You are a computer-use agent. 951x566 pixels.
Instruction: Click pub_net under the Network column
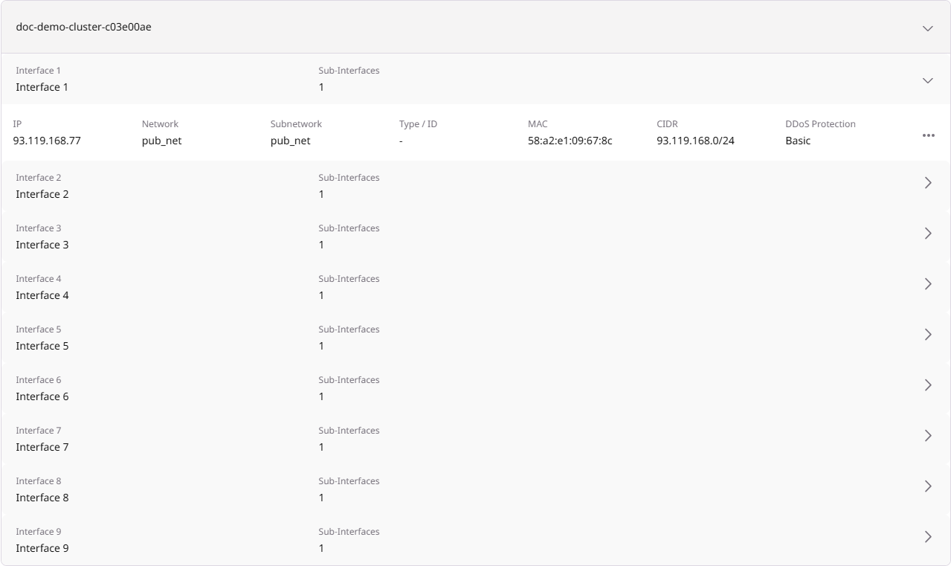click(161, 141)
